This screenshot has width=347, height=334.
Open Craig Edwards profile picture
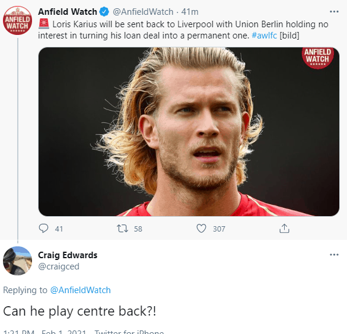coord(17,261)
